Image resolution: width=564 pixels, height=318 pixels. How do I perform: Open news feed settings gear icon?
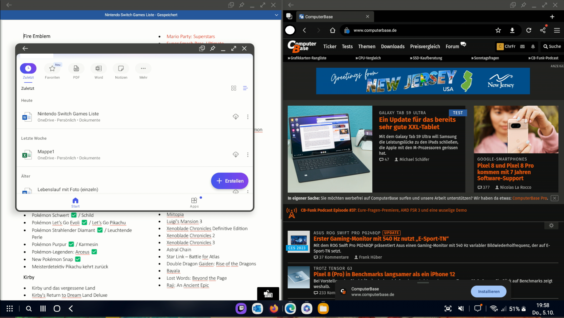point(551,225)
